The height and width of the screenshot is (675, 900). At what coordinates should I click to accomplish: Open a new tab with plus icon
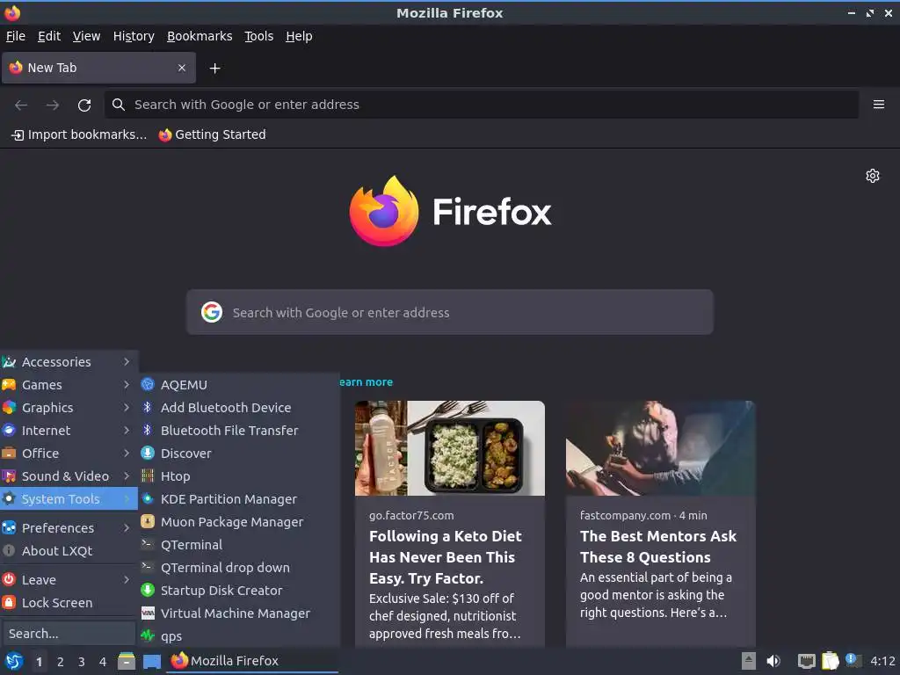pos(214,69)
